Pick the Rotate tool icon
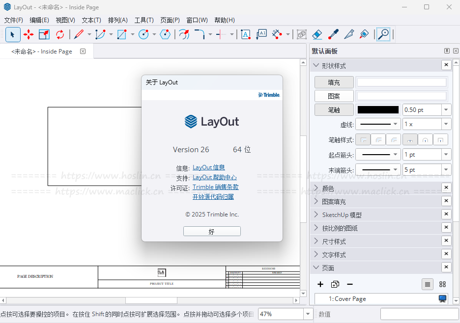Viewport: 460px width, 323px height. pyautogui.click(x=60, y=34)
